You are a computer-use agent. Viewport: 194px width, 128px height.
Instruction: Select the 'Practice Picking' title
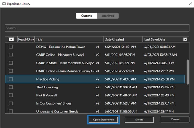coord(48,79)
